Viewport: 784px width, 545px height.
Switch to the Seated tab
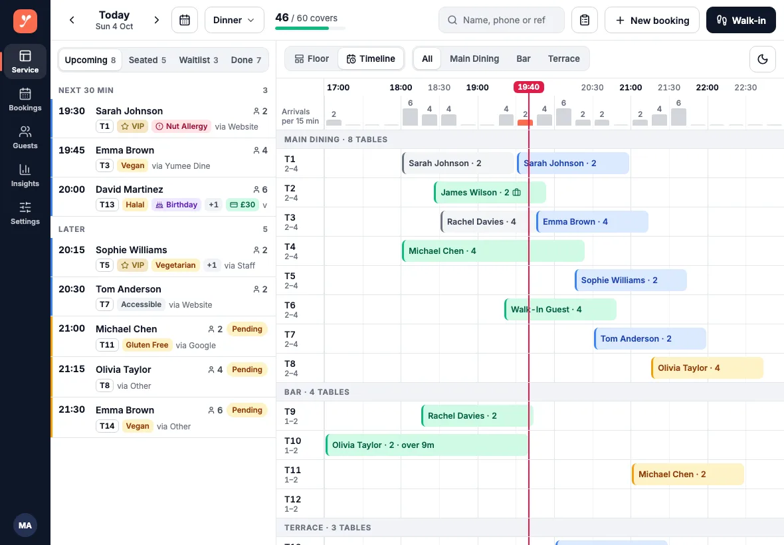(x=147, y=60)
